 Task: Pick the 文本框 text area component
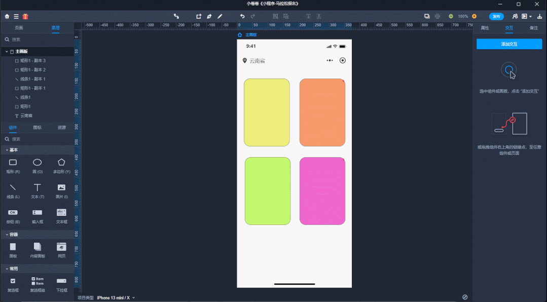click(x=61, y=216)
